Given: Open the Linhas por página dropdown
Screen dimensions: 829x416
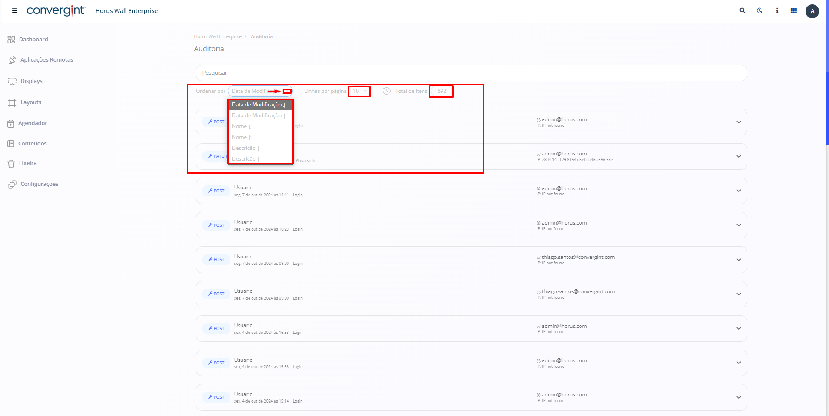Looking at the screenshot, I should pos(359,91).
